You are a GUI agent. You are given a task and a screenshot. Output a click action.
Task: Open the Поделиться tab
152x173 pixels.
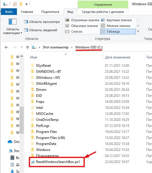pos(50,12)
